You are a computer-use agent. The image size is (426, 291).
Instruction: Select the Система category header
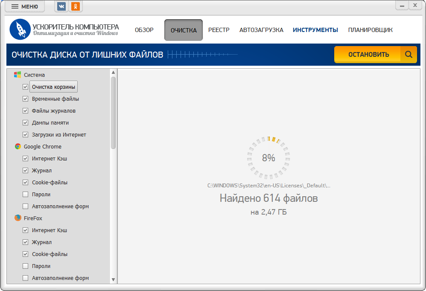click(34, 75)
